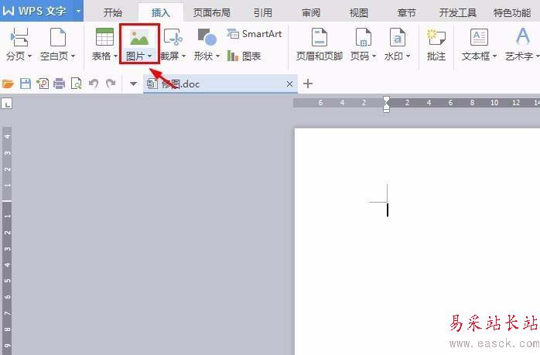The width and height of the screenshot is (540, 355).
Task: Click the WPS 文字 app button
Action: click(x=35, y=11)
